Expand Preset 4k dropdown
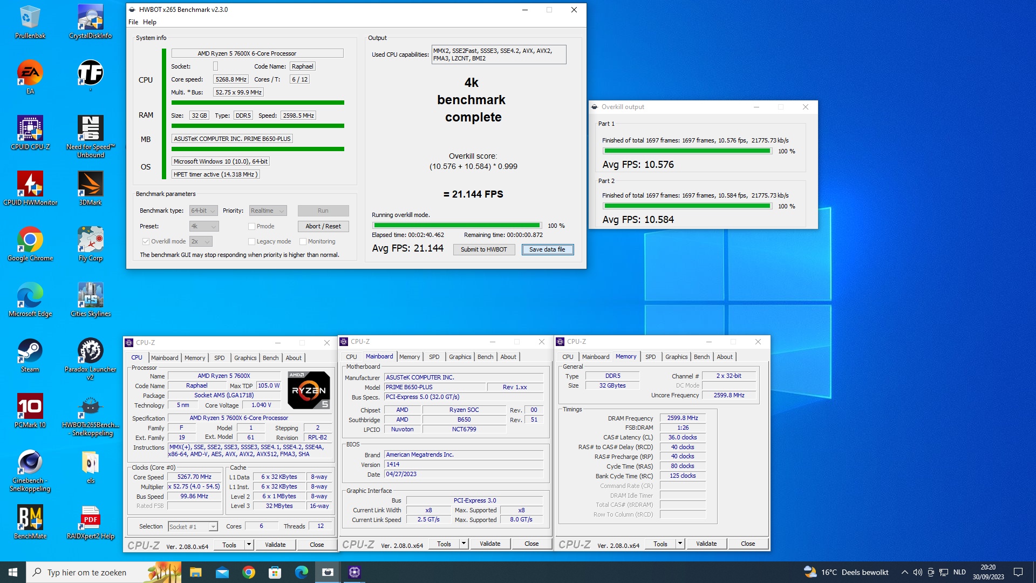 204,226
